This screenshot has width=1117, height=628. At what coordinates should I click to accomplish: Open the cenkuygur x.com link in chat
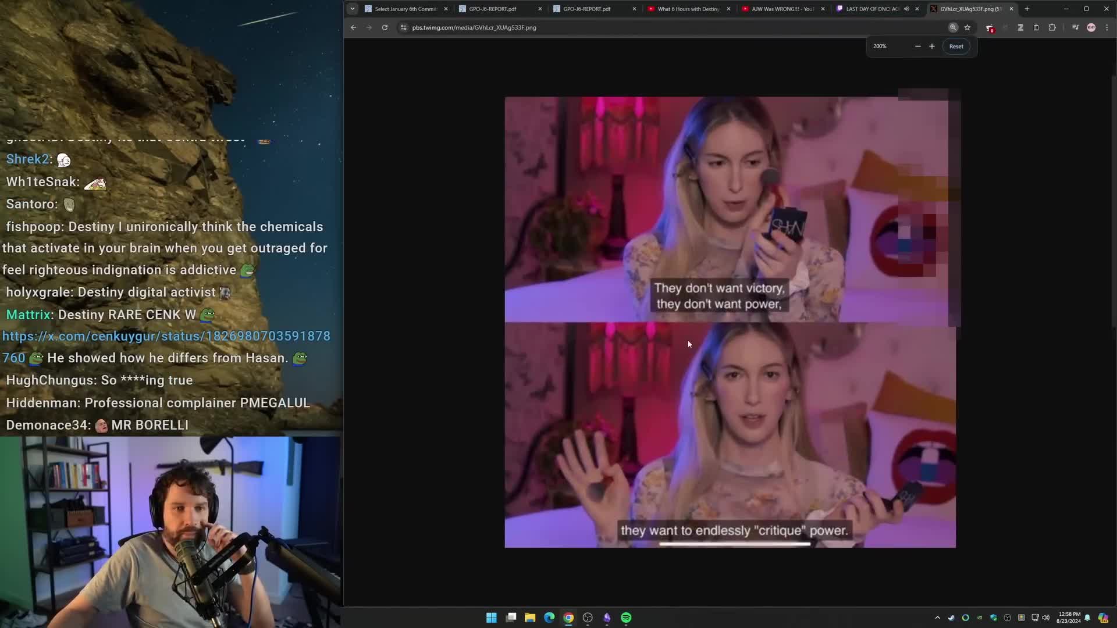pos(167,336)
